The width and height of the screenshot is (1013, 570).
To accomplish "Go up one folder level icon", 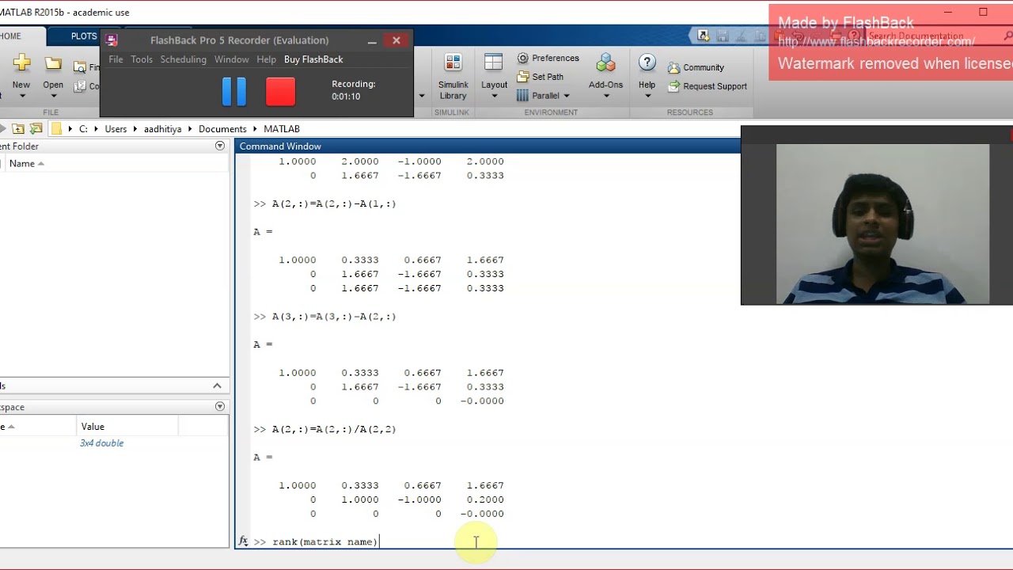I will click(x=18, y=128).
